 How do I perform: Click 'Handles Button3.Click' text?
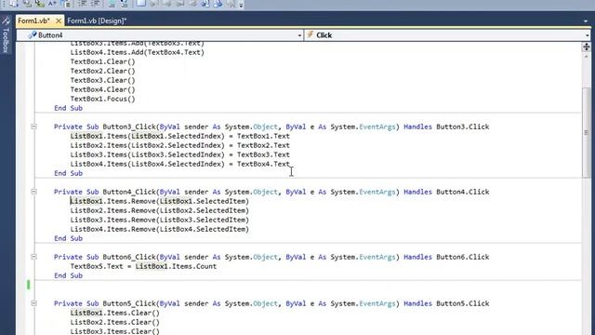point(446,127)
